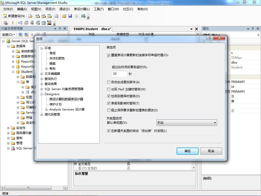Click the MDX query icon in toolbar
This screenshot has height=196, width=261.
pyautogui.click(x=38, y=16)
